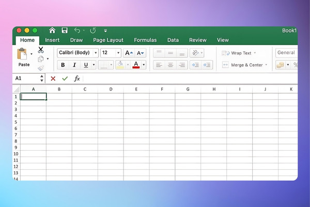Expand the Merge & Center dropdown arrow

tap(266, 65)
